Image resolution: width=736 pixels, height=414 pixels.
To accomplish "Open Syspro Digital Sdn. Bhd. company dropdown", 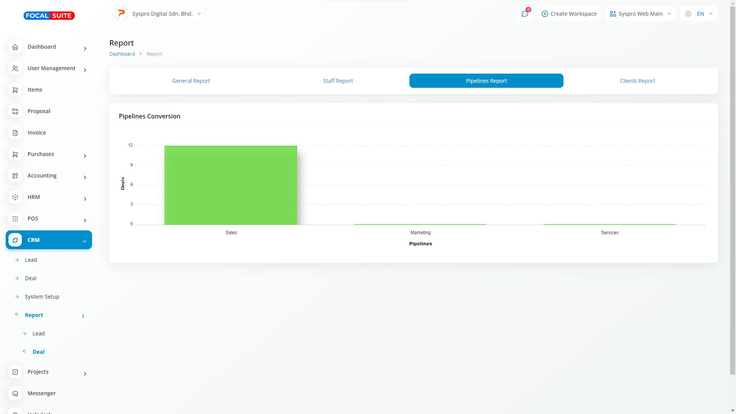I will click(x=158, y=14).
